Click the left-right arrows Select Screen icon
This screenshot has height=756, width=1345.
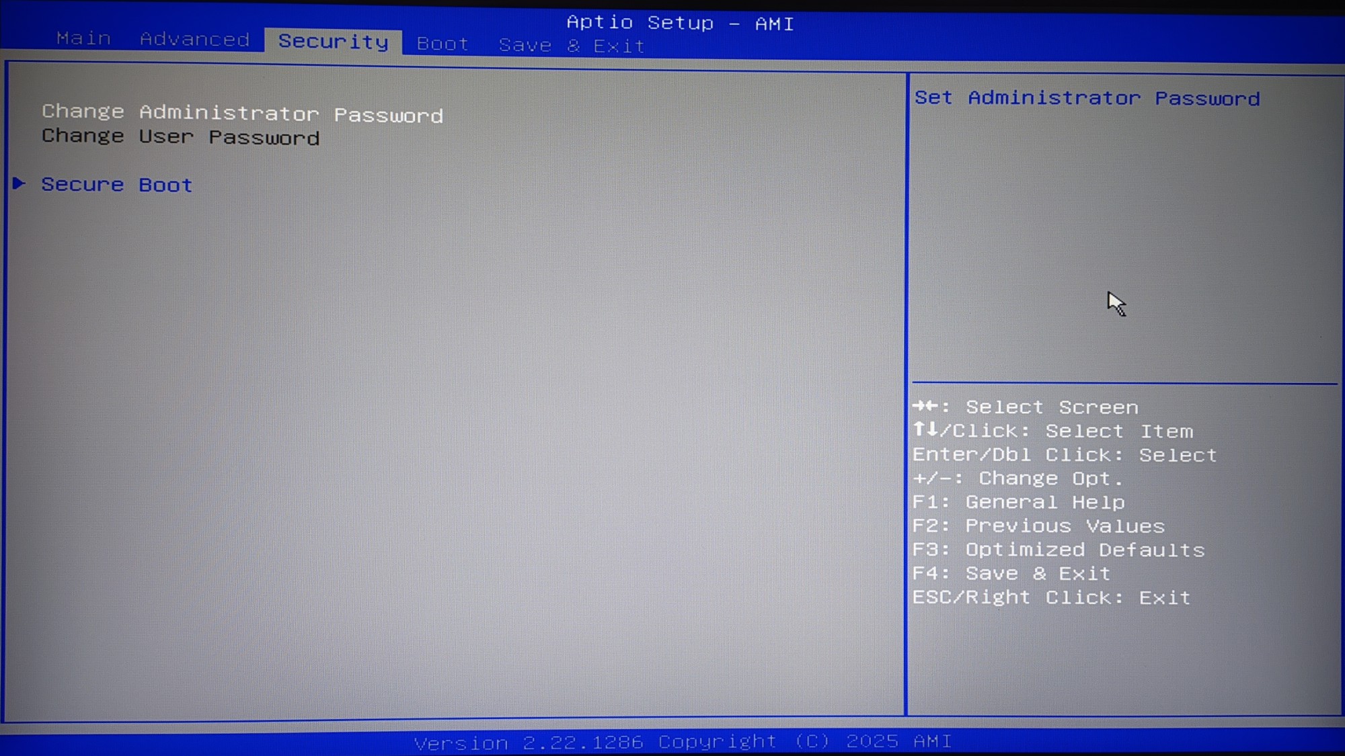925,406
